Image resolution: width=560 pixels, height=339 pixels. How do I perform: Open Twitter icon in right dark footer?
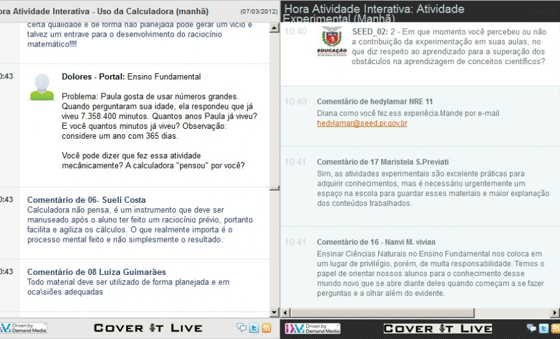coord(544,328)
